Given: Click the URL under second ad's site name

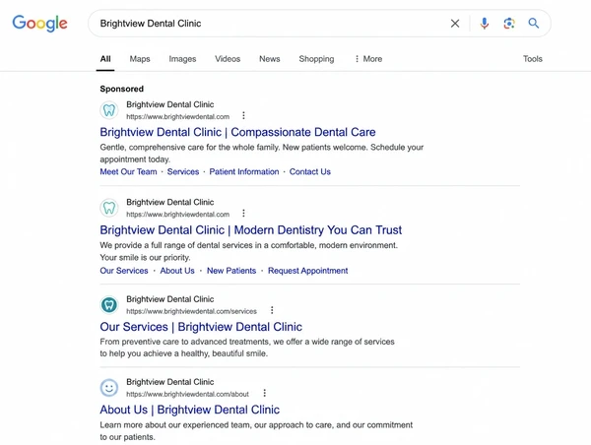Looking at the screenshot, I should pyautogui.click(x=178, y=215).
